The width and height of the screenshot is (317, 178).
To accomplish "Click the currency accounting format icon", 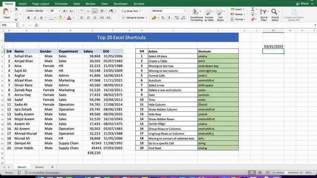I will pyautogui.click(x=154, y=18).
